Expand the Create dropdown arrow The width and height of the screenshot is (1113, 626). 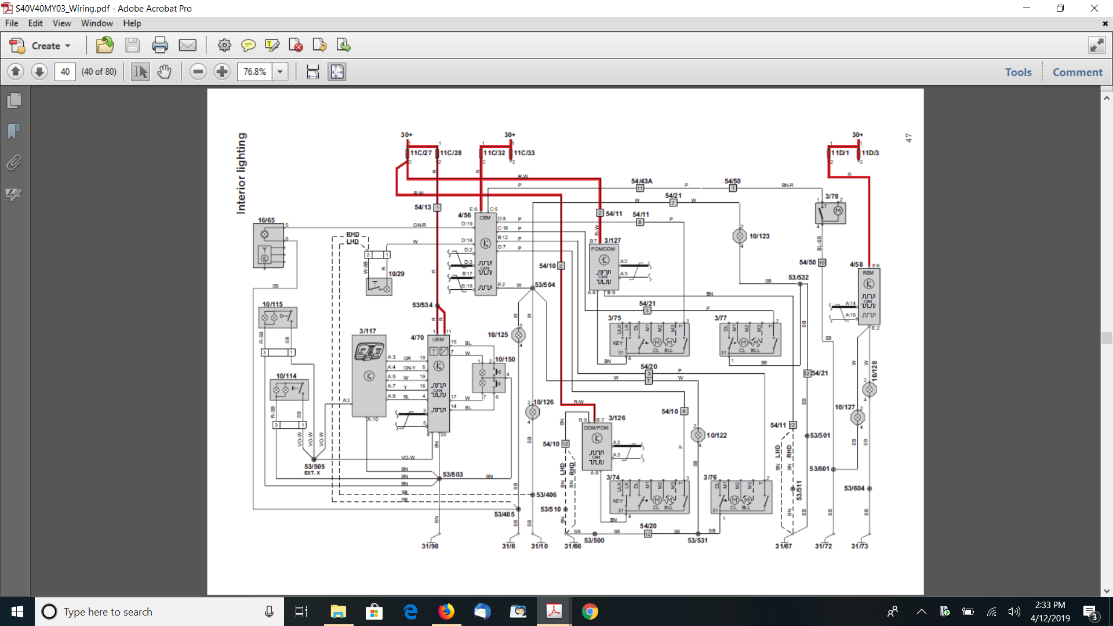click(68, 46)
